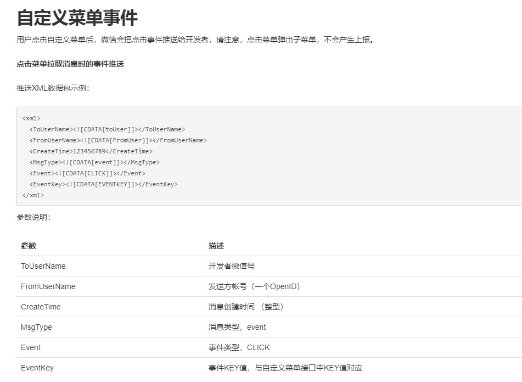Click the MsgType CDATA[event] code line
522x382 pixels.
94,162
